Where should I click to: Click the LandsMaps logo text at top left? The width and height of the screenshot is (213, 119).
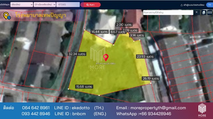5,4
